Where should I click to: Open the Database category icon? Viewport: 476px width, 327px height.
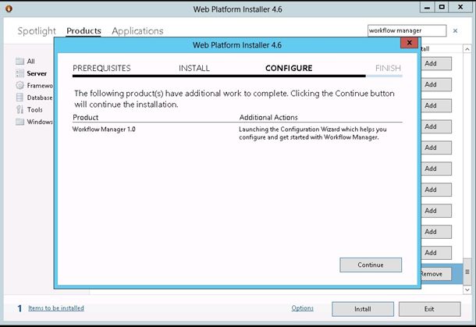[x=20, y=98]
